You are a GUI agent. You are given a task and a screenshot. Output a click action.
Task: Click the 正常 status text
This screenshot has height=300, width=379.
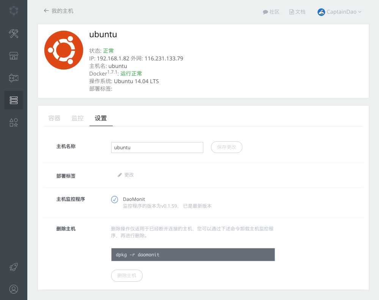[108, 51]
